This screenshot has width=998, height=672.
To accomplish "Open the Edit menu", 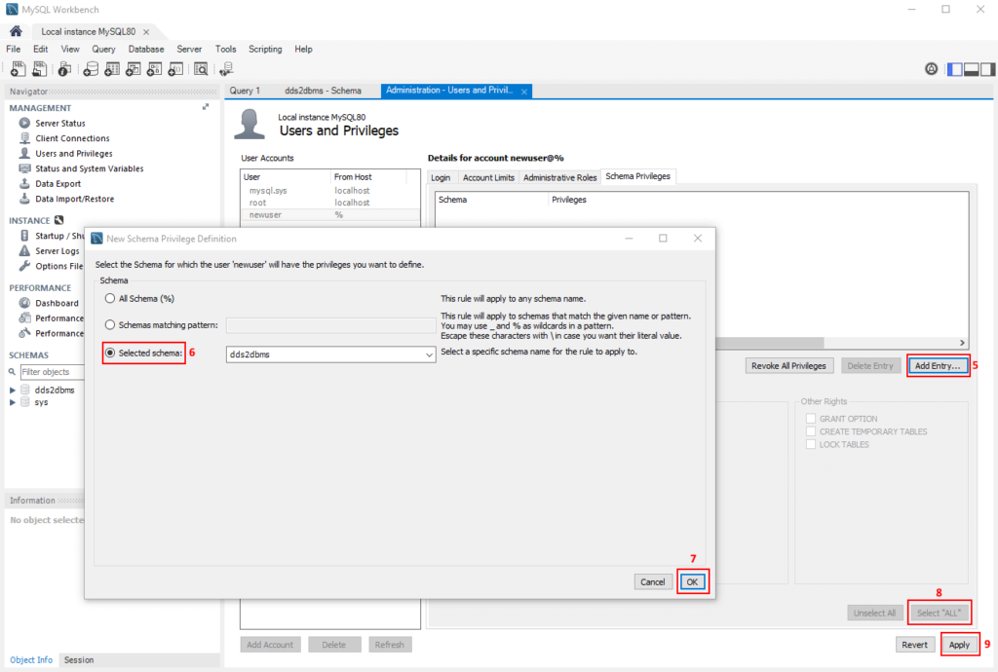I will click(x=41, y=49).
